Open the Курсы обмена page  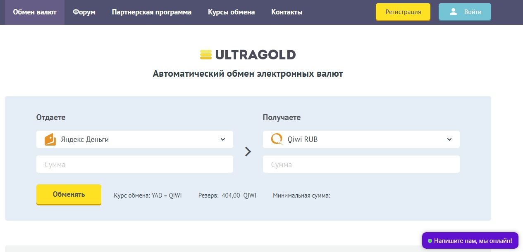click(231, 12)
